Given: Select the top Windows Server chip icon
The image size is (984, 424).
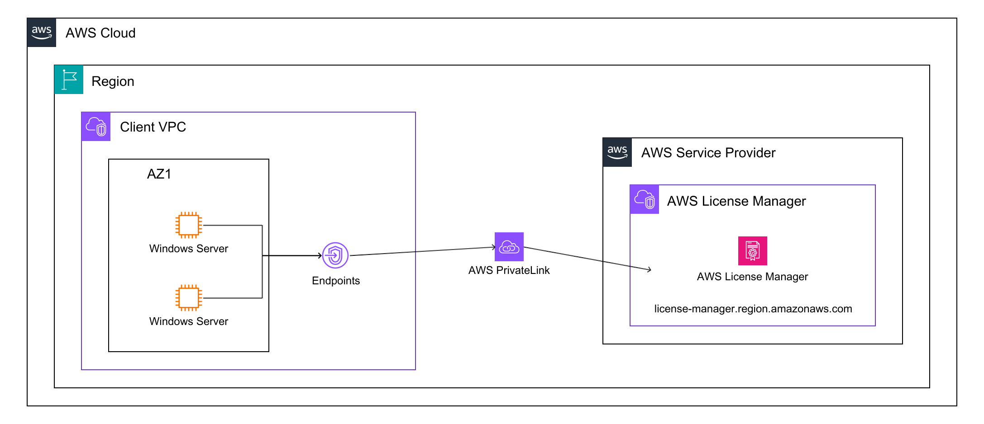Looking at the screenshot, I should tap(188, 225).
